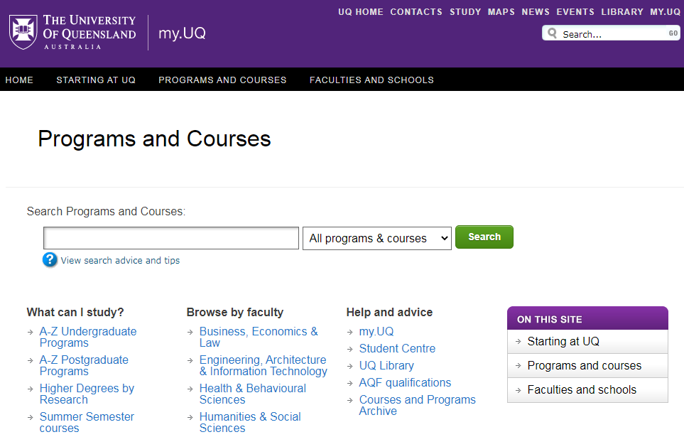The image size is (684, 437).
Task: Click the "Browse by faculty" heading
Action: point(234,312)
